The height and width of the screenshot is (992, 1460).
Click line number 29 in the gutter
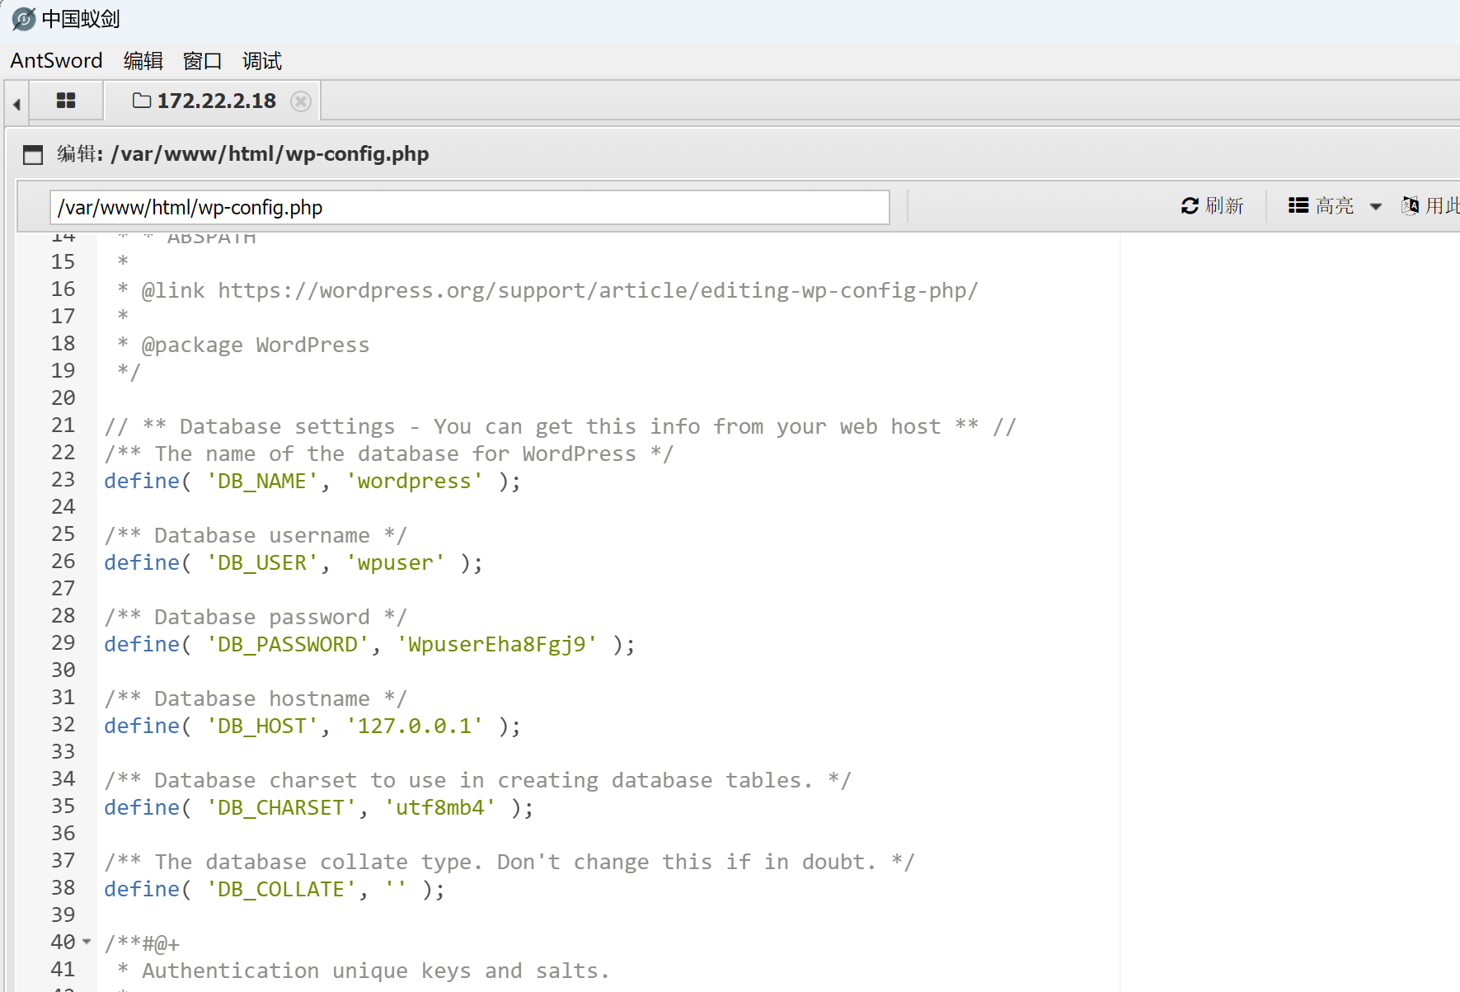(x=63, y=642)
